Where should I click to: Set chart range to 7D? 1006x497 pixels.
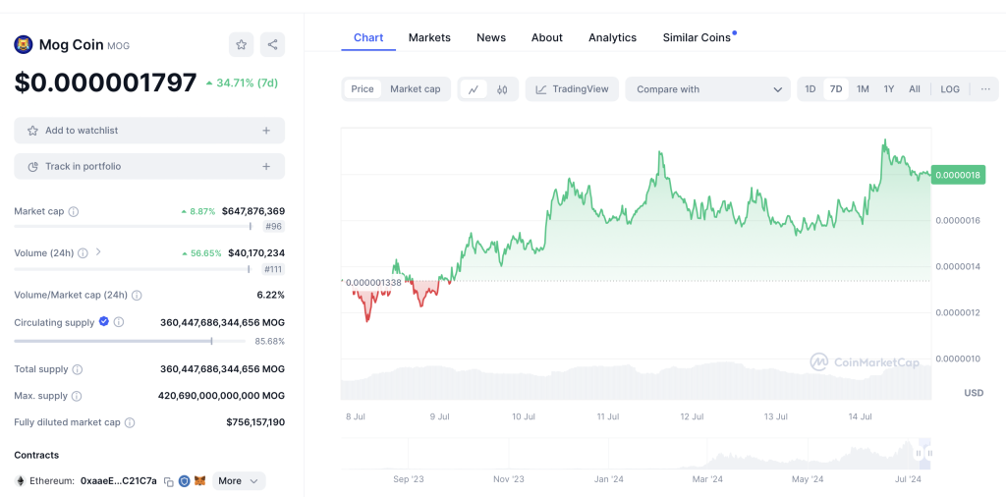pyautogui.click(x=836, y=89)
